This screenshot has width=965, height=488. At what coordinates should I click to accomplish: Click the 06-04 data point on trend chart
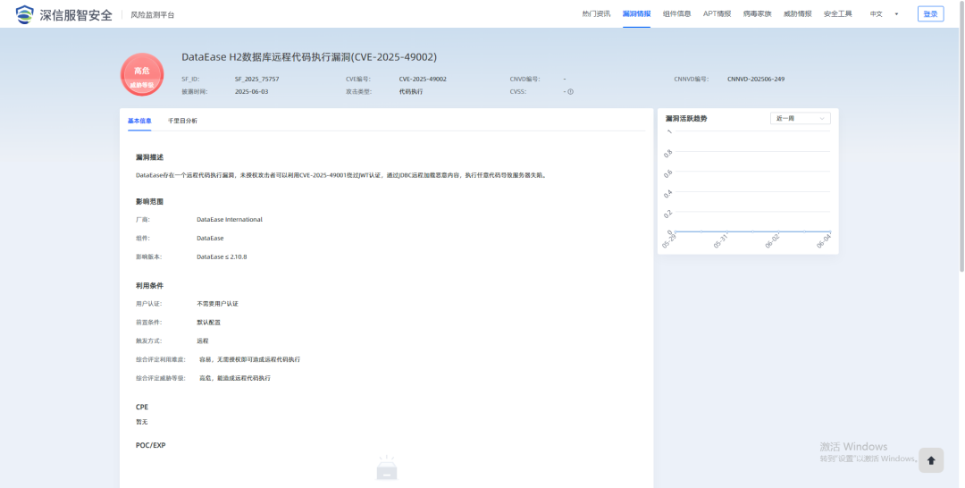tap(830, 232)
